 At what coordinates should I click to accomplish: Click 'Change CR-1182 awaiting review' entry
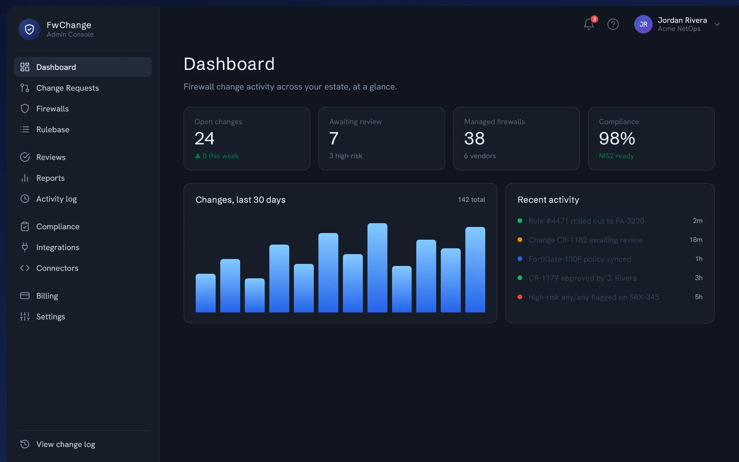tap(585, 240)
